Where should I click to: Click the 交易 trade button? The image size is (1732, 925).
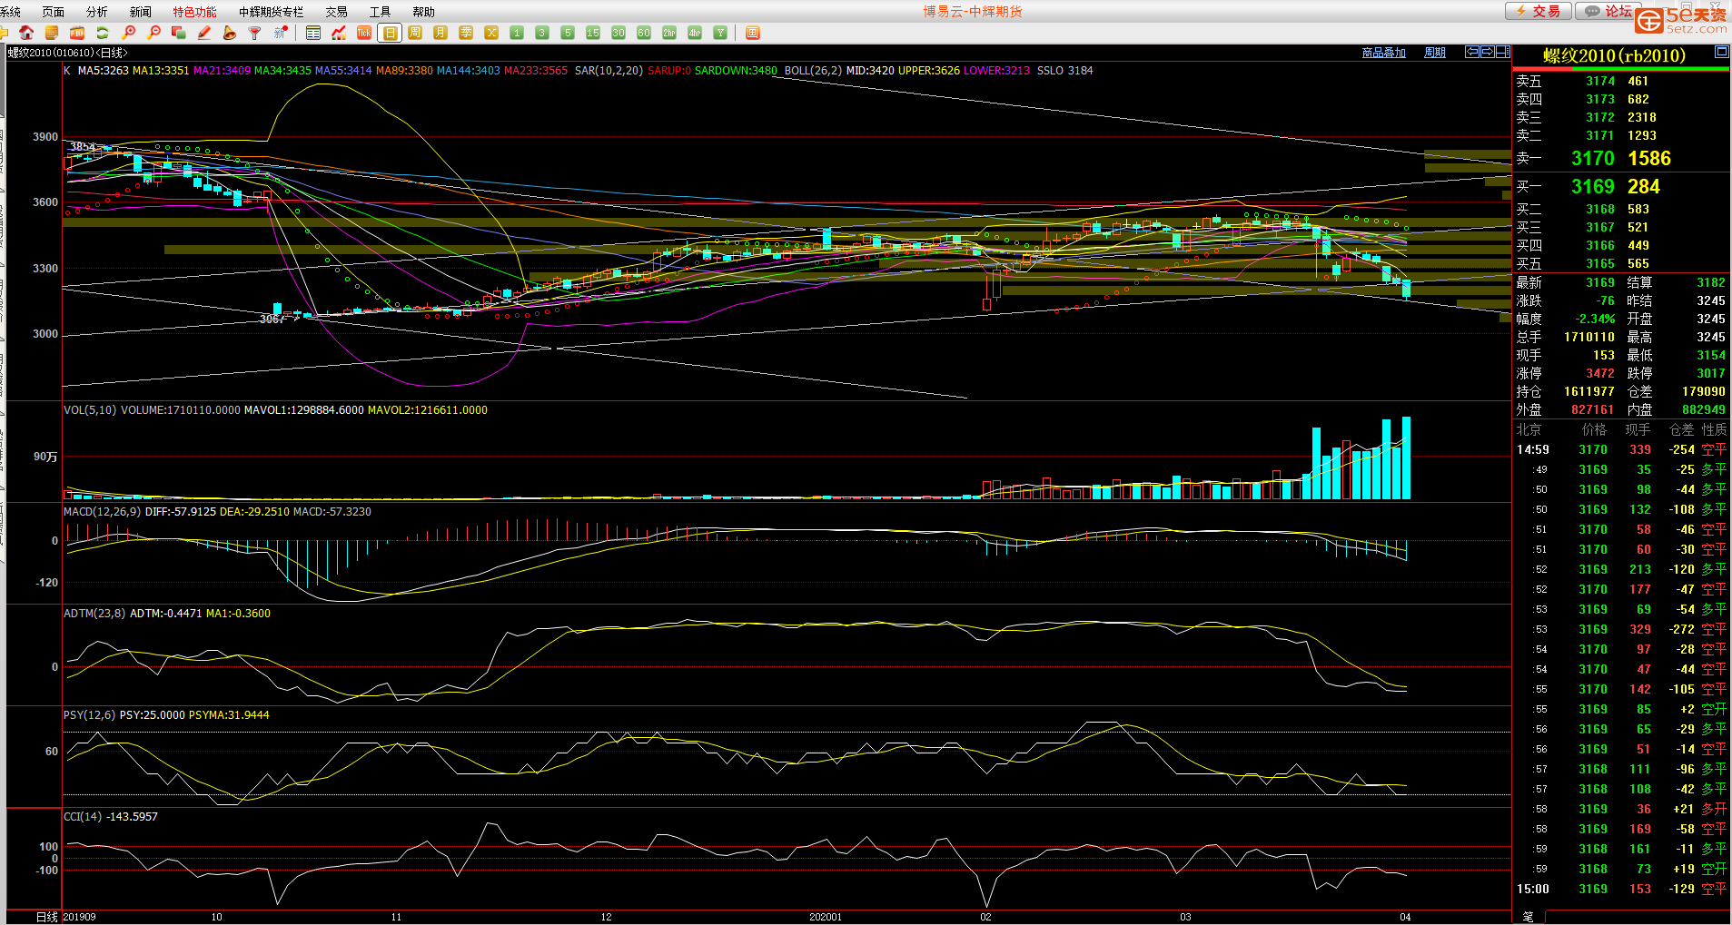1537,11
